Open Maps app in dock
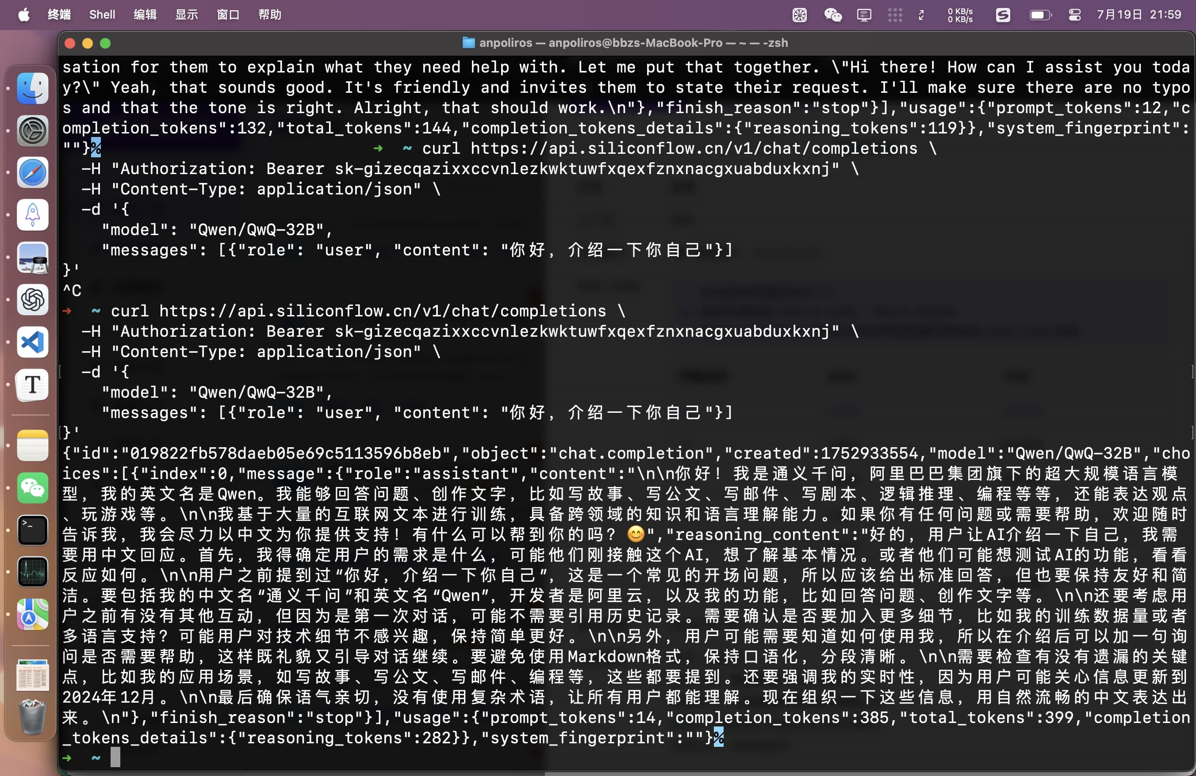This screenshot has width=1196, height=776. tap(33, 614)
